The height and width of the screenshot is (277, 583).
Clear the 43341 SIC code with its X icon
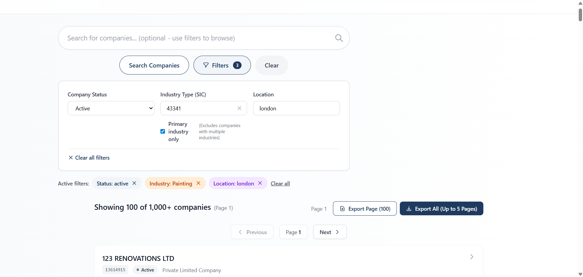[x=239, y=108]
